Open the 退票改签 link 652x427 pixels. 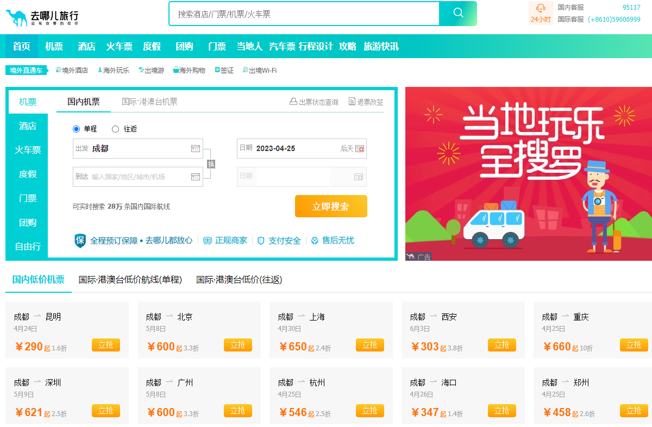(366, 102)
